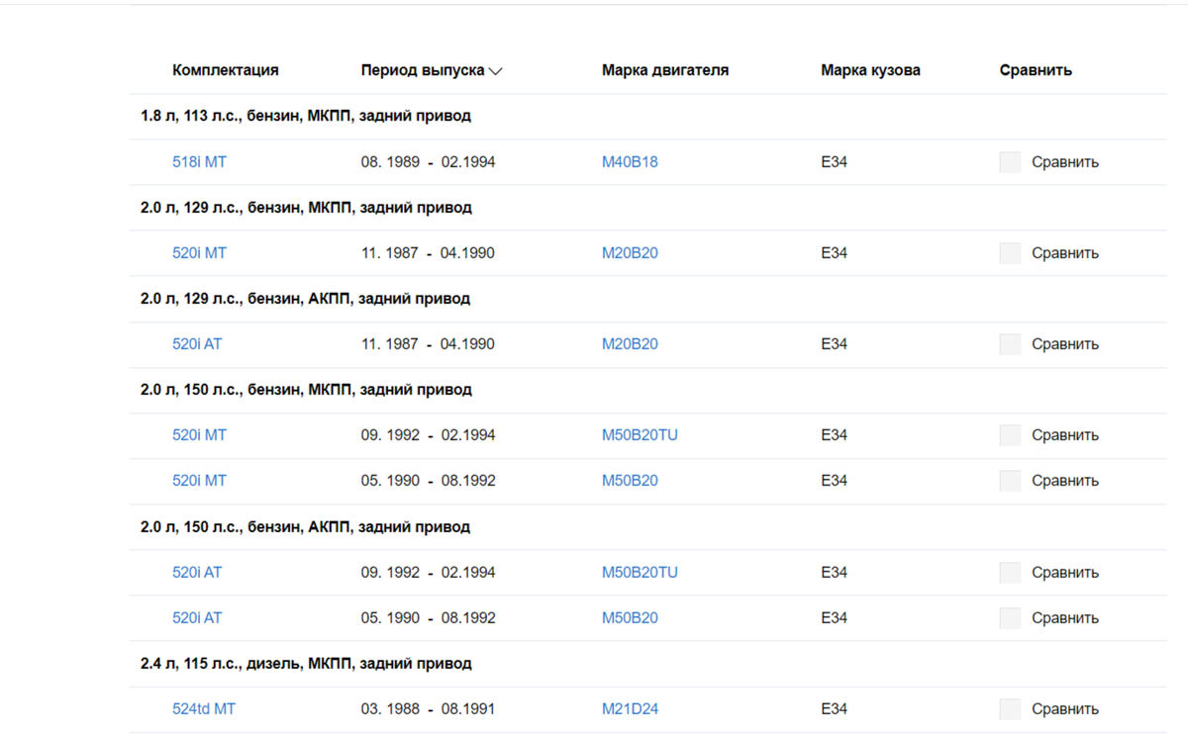Image resolution: width=1188 pixels, height=735 pixels.
Task: Select the 2.0 л, 129 л.с. МКПП heading
Action: (x=306, y=208)
